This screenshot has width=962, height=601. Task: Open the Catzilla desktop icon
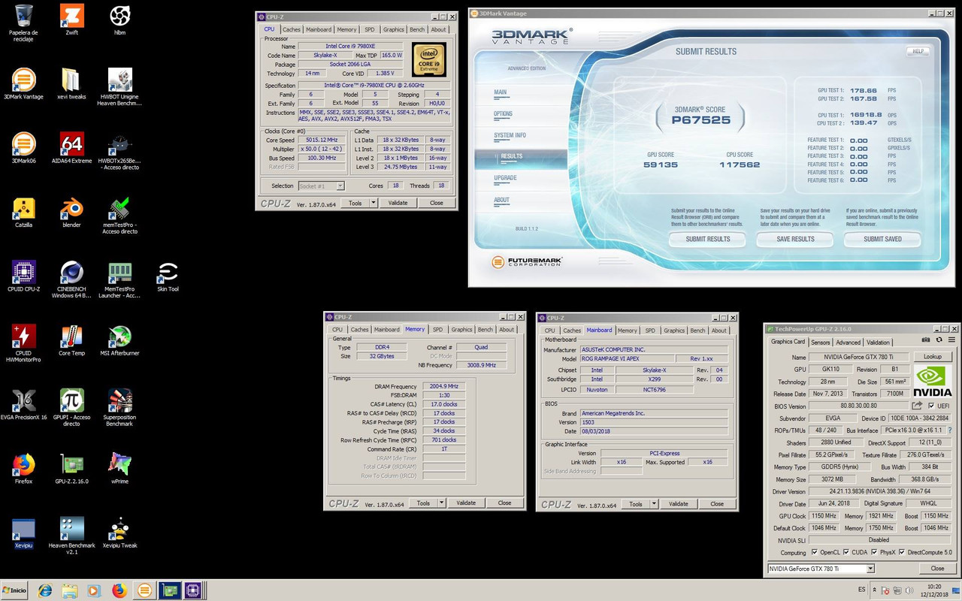tap(23, 213)
